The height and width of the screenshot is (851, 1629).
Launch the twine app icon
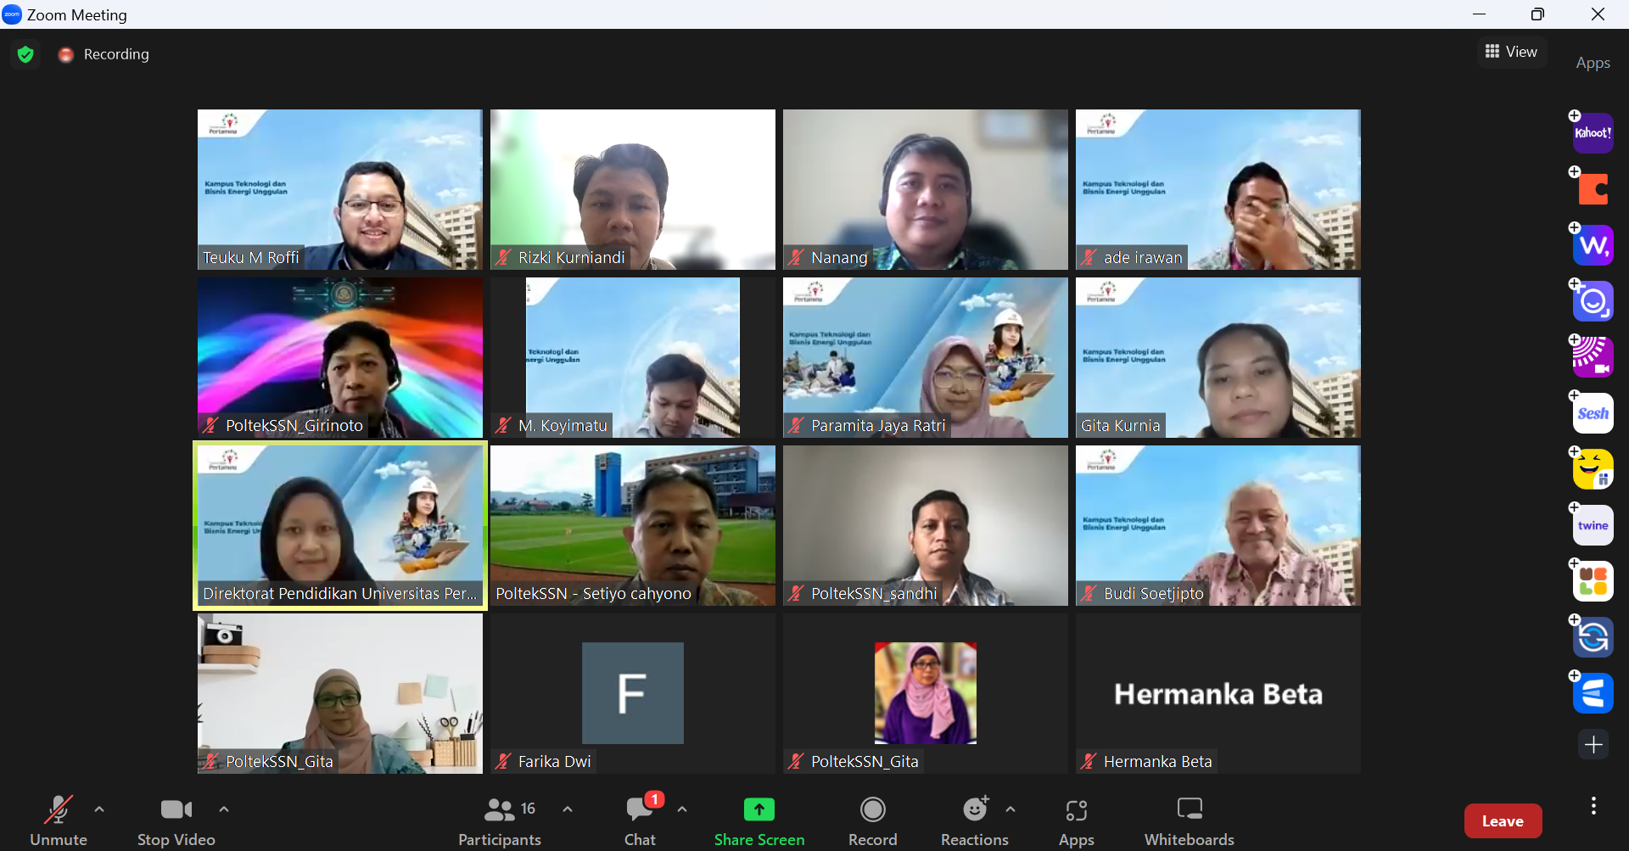click(1593, 525)
